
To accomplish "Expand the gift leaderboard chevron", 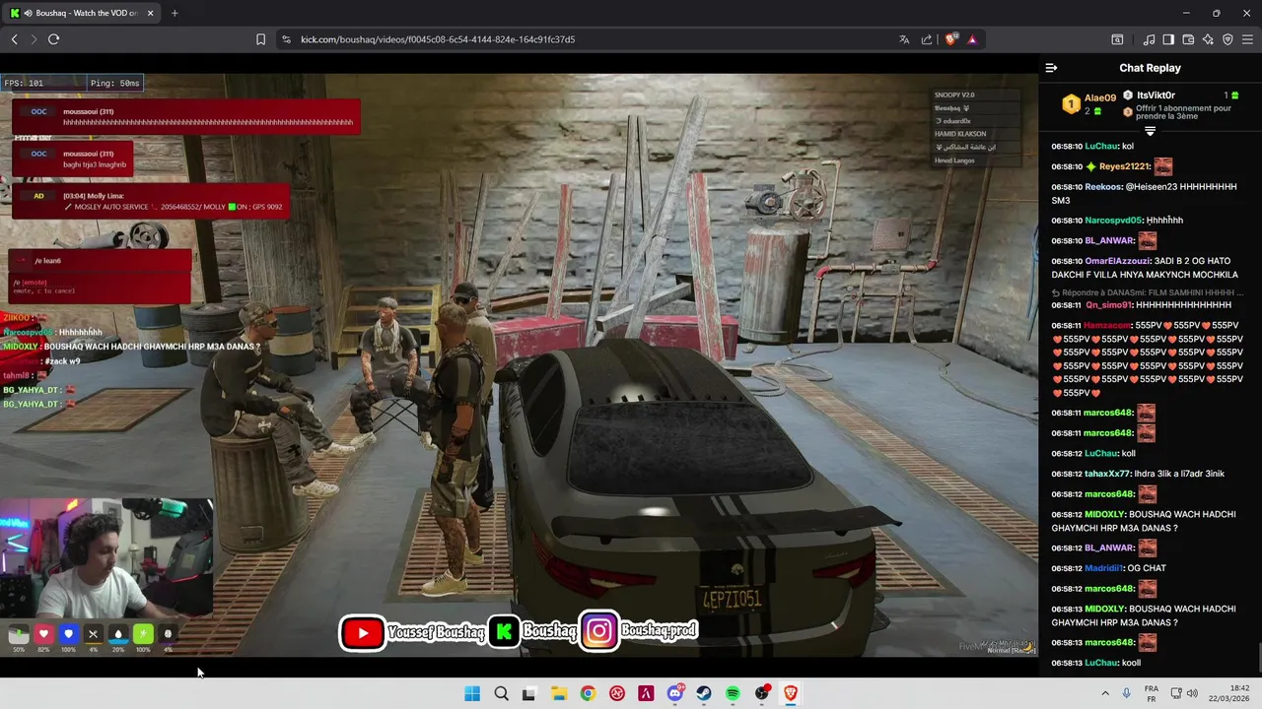I will pos(1150,131).
